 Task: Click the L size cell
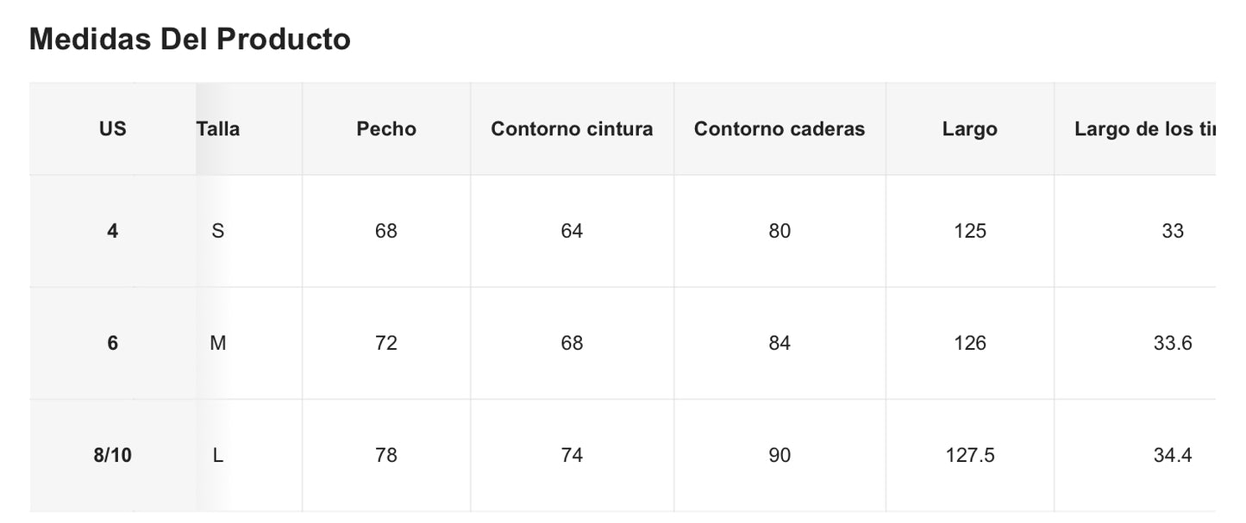click(x=218, y=455)
